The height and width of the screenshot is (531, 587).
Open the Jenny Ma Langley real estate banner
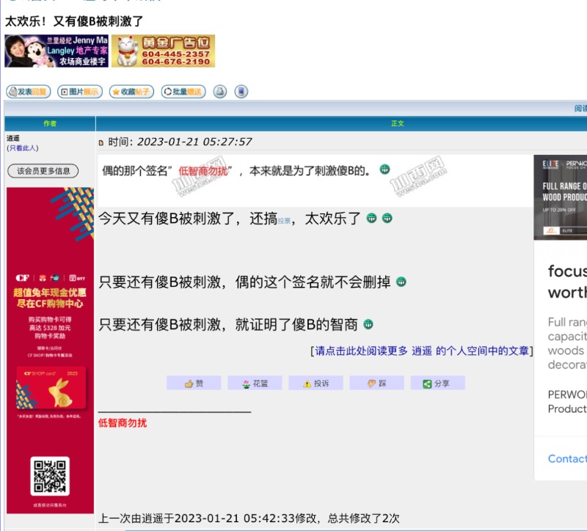[56, 51]
